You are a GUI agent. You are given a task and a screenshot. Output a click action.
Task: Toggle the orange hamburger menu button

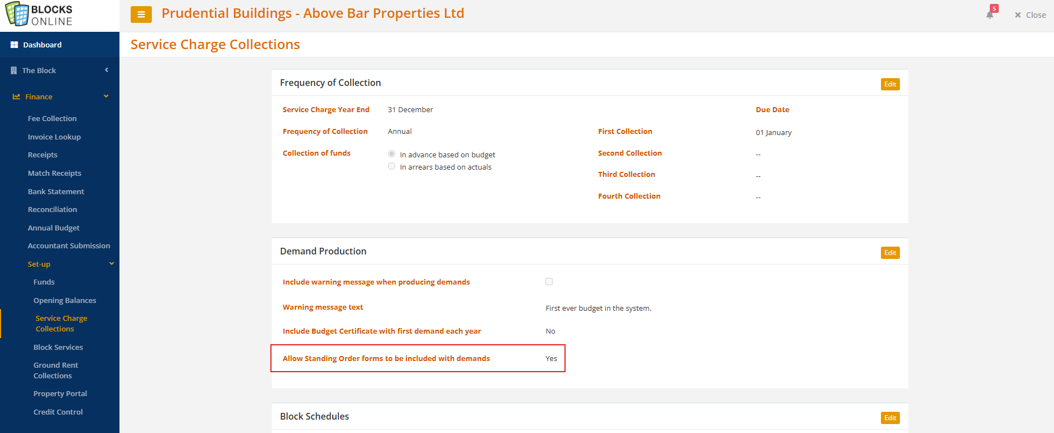141,15
